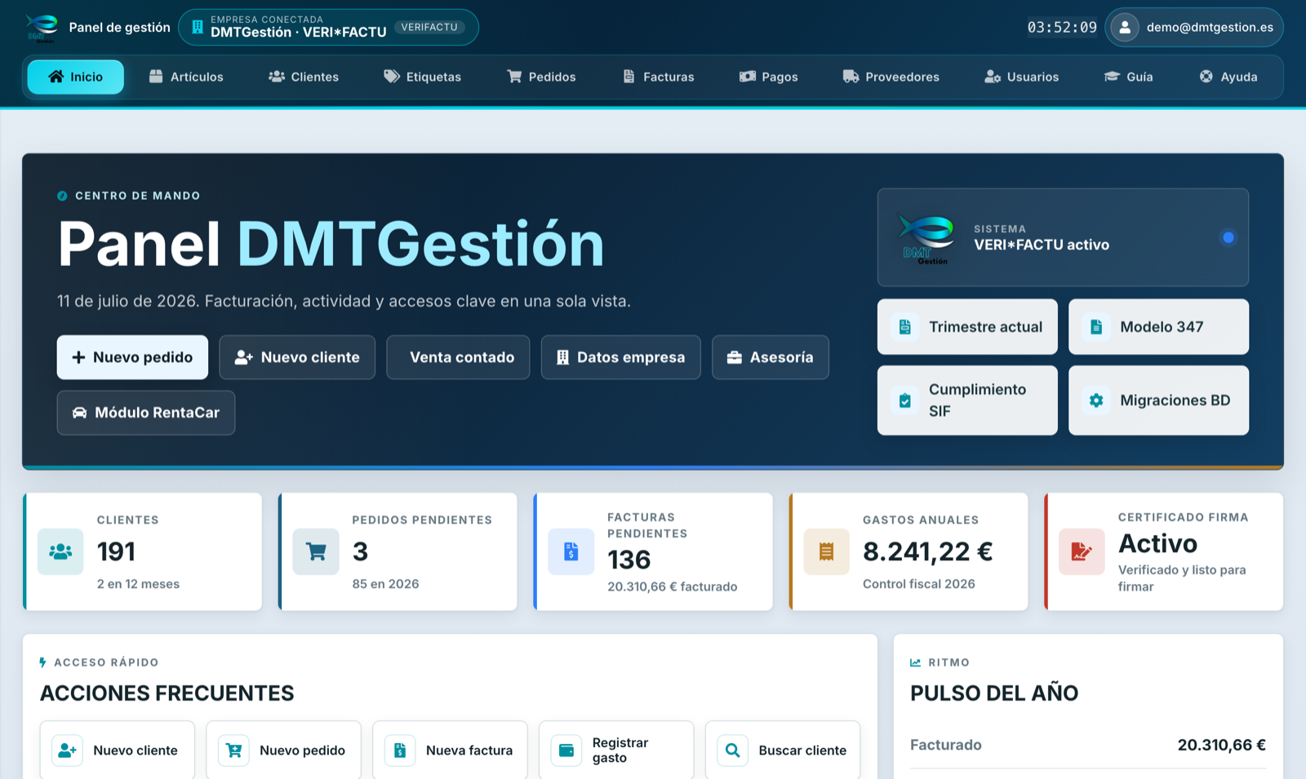This screenshot has height=779, width=1306.
Task: Click the clipboard check icon on Cumplimiento SIF
Action: pyautogui.click(x=905, y=401)
